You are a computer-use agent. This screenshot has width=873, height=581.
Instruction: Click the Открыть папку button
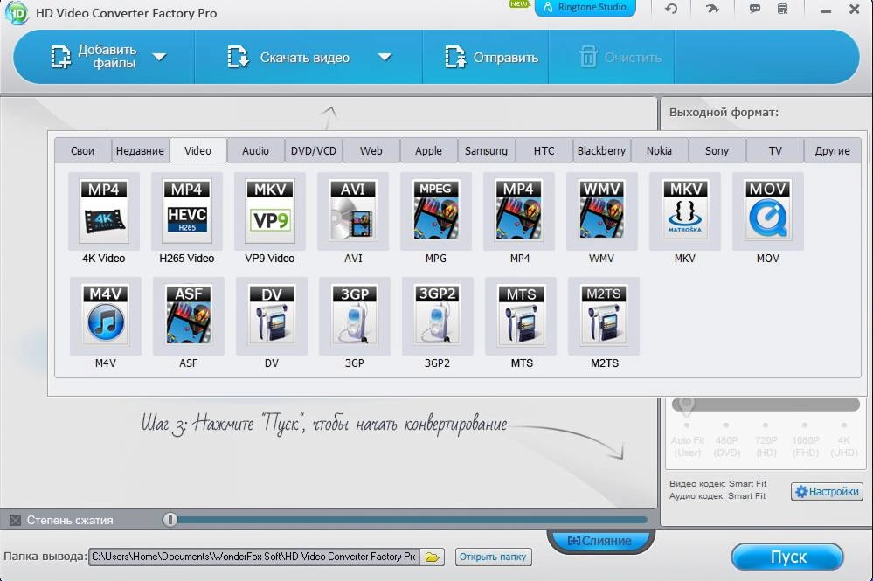tap(493, 557)
